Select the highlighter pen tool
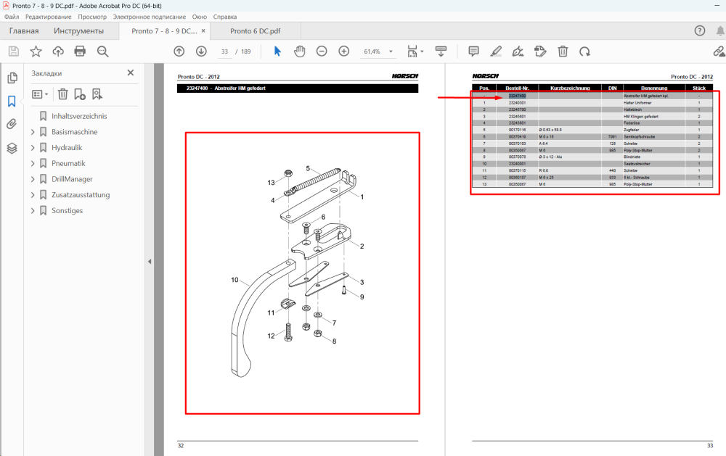The image size is (726, 456). click(x=496, y=51)
